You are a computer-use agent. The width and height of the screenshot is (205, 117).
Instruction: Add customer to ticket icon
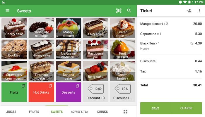coord(189,11)
